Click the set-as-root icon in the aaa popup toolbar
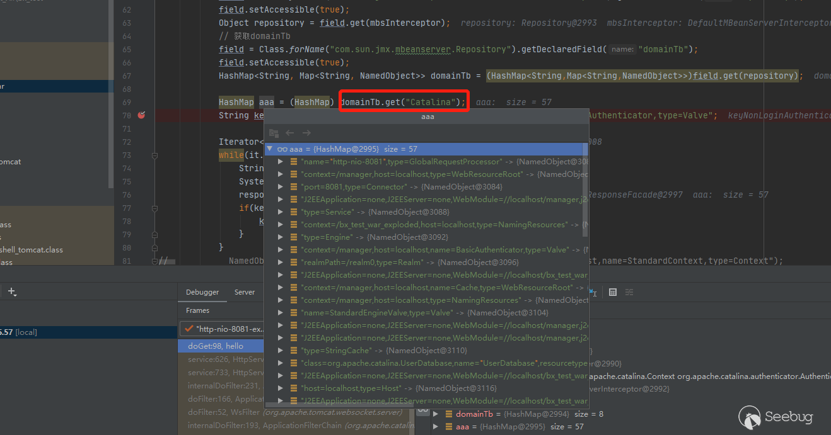This screenshot has width=831, height=435. coord(274,133)
